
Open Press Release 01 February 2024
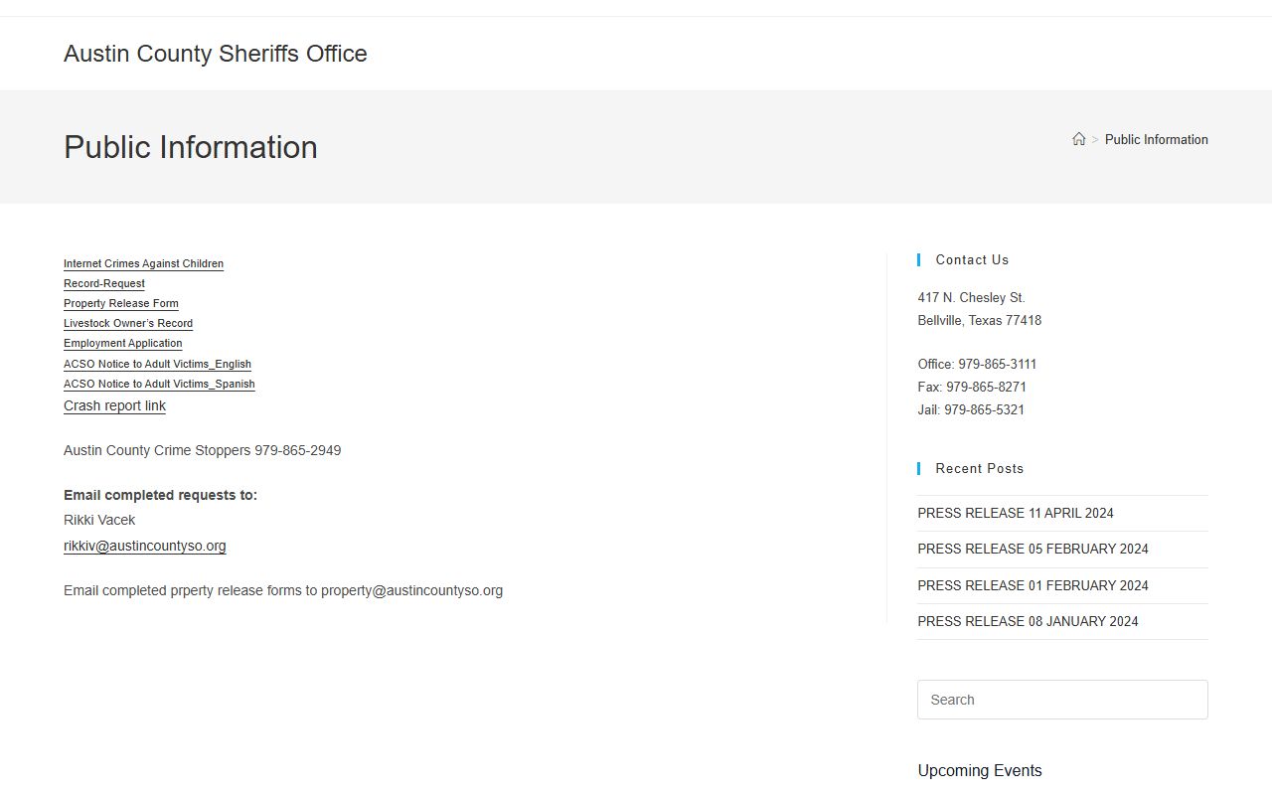pos(1033,585)
